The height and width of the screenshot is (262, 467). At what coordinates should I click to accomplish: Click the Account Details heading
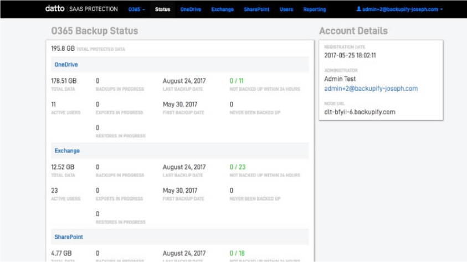[353, 30]
